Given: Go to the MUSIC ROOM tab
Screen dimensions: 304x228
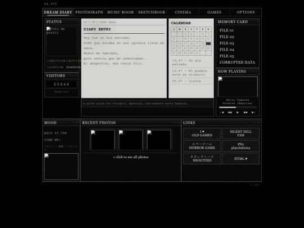Looking at the screenshot, I should pos(120,12).
